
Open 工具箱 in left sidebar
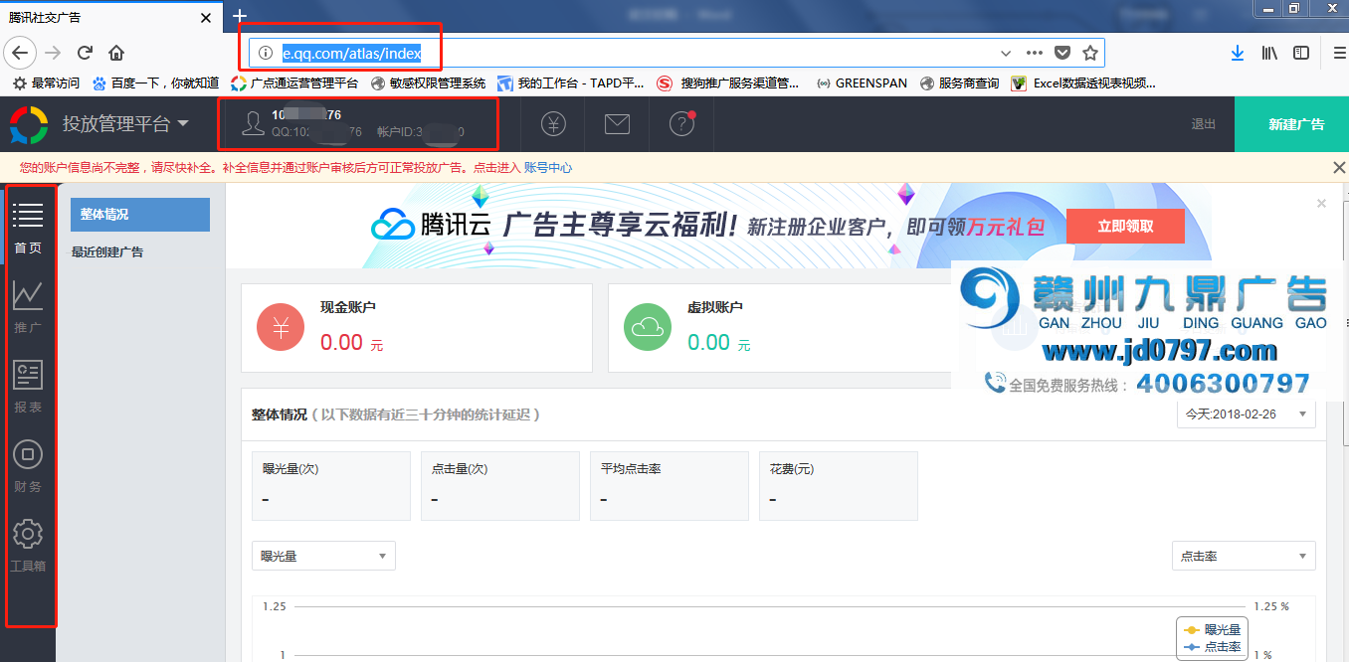pyautogui.click(x=28, y=546)
